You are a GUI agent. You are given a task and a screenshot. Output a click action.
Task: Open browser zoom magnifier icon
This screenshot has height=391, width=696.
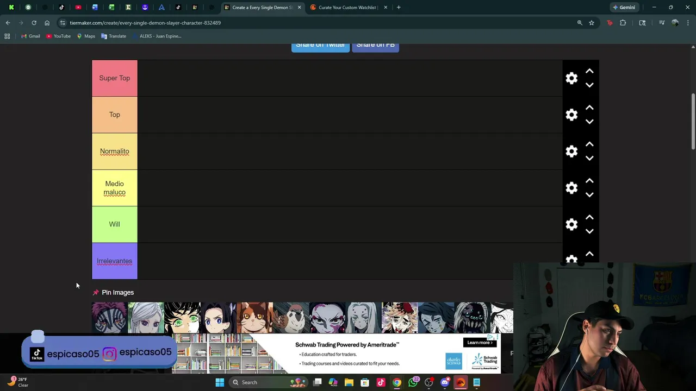[x=580, y=23]
